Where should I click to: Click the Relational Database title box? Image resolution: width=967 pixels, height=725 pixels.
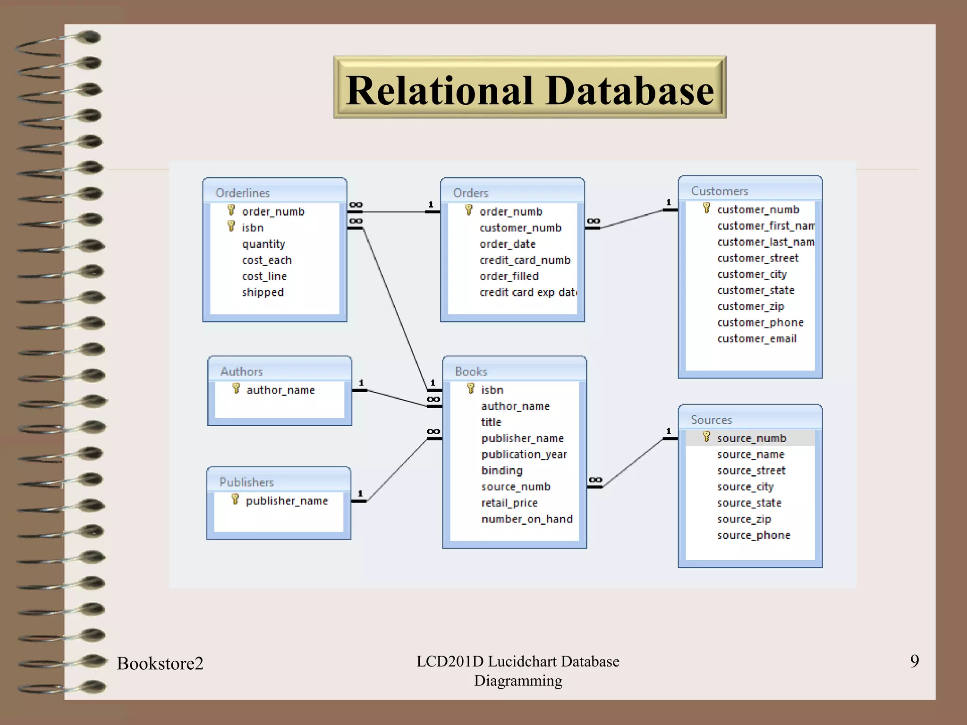(529, 88)
